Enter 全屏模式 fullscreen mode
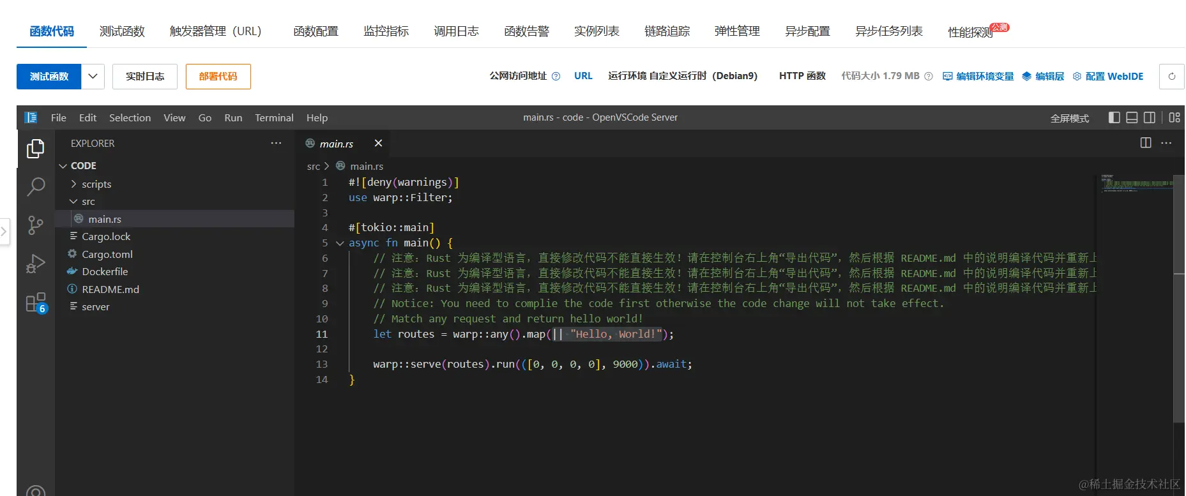This screenshot has height=496, width=1186. 1070,118
